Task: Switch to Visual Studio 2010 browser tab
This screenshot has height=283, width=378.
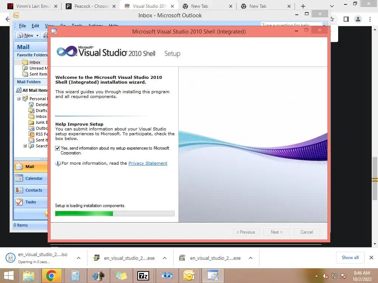Action: [149, 6]
